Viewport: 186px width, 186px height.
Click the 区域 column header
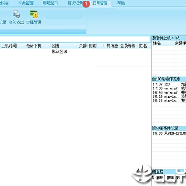coord(55,46)
